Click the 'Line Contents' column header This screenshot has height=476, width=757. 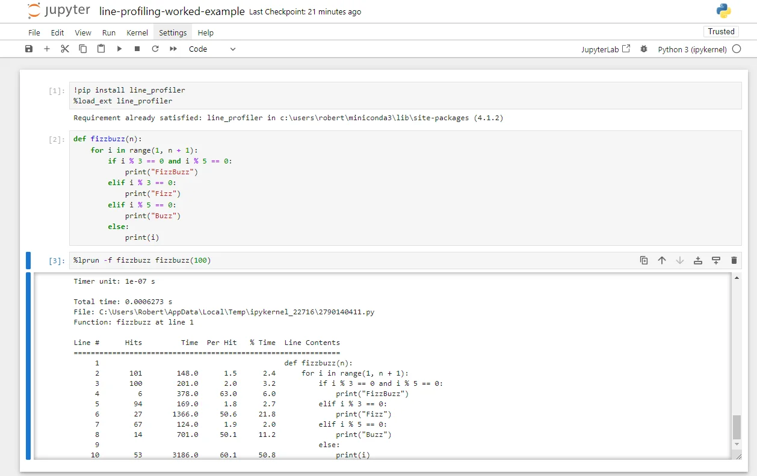click(312, 343)
